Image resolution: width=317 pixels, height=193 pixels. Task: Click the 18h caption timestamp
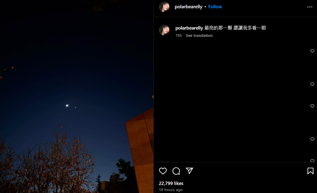click(179, 35)
